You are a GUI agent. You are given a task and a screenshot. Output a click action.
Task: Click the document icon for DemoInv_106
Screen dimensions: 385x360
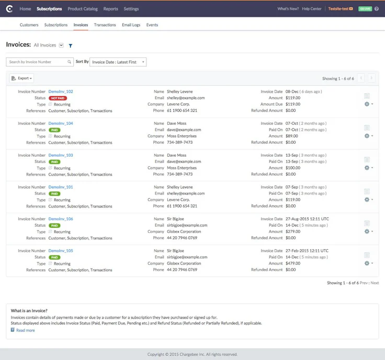pos(367,223)
